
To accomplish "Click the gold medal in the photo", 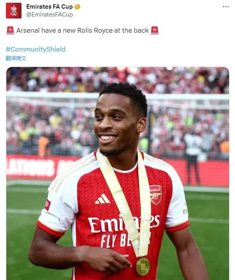I will (x=143, y=267).
